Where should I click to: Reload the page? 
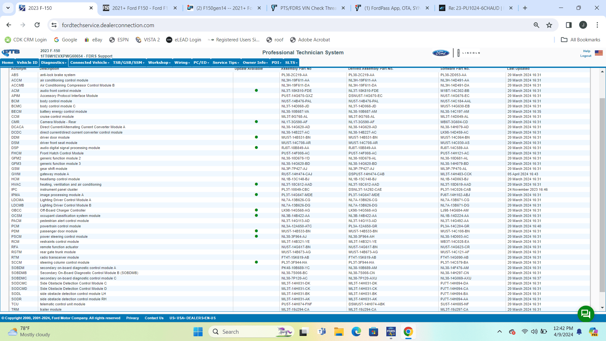coord(37,25)
